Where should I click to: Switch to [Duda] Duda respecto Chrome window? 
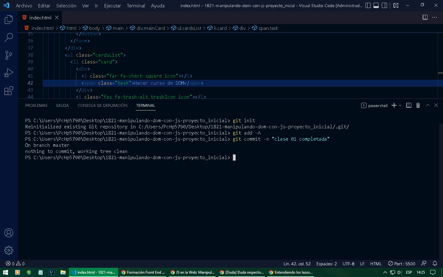pos(241,272)
